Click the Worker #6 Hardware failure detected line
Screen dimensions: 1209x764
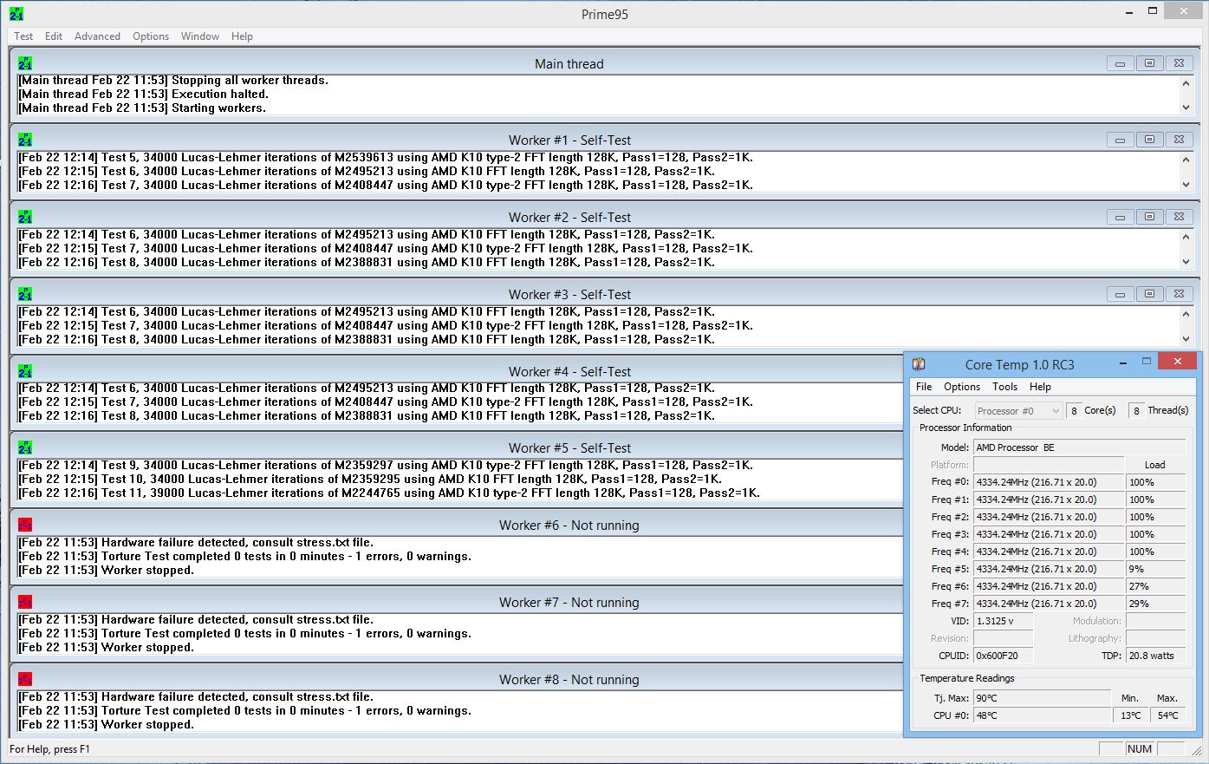pos(196,543)
